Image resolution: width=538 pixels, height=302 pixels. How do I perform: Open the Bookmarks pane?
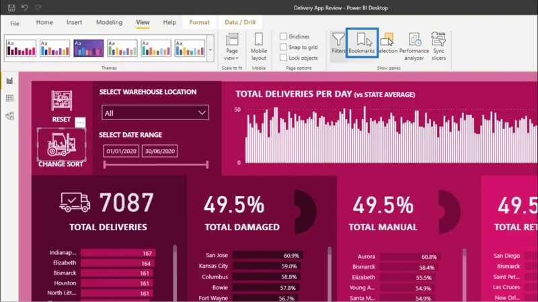pyautogui.click(x=361, y=43)
